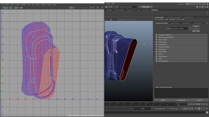Open the Create menu in UV Editor
Image resolution: width=209 pixels, height=117 pixels.
tap(7, 5)
